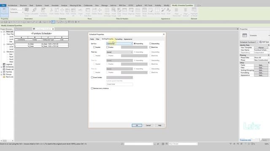Expand the Families node in Project Browser
The image size is (270, 151).
tap(2, 72)
